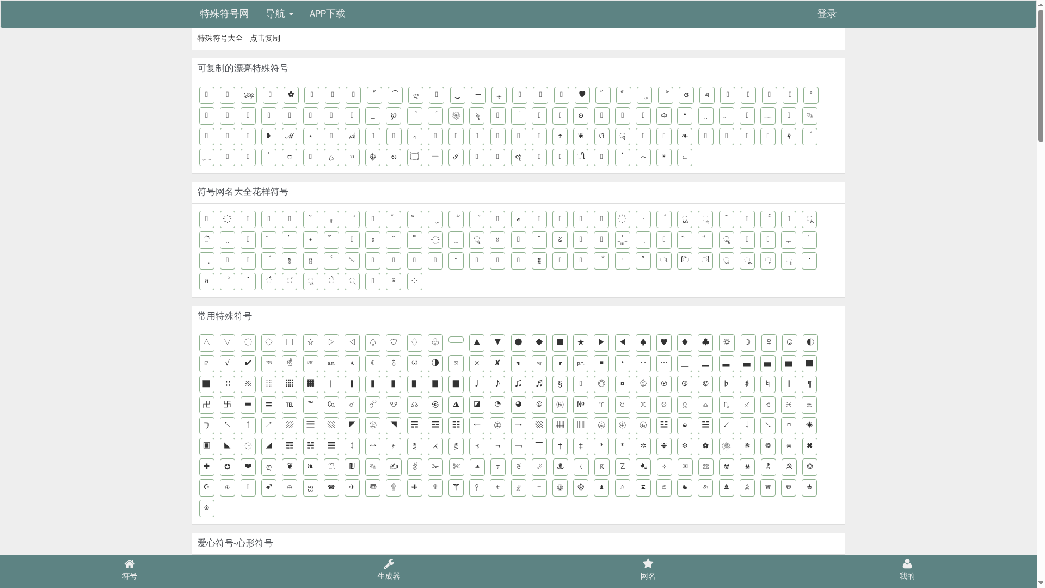Click the page's vertical scrollbar
Image resolution: width=1045 pixels, height=588 pixels.
(1041, 76)
